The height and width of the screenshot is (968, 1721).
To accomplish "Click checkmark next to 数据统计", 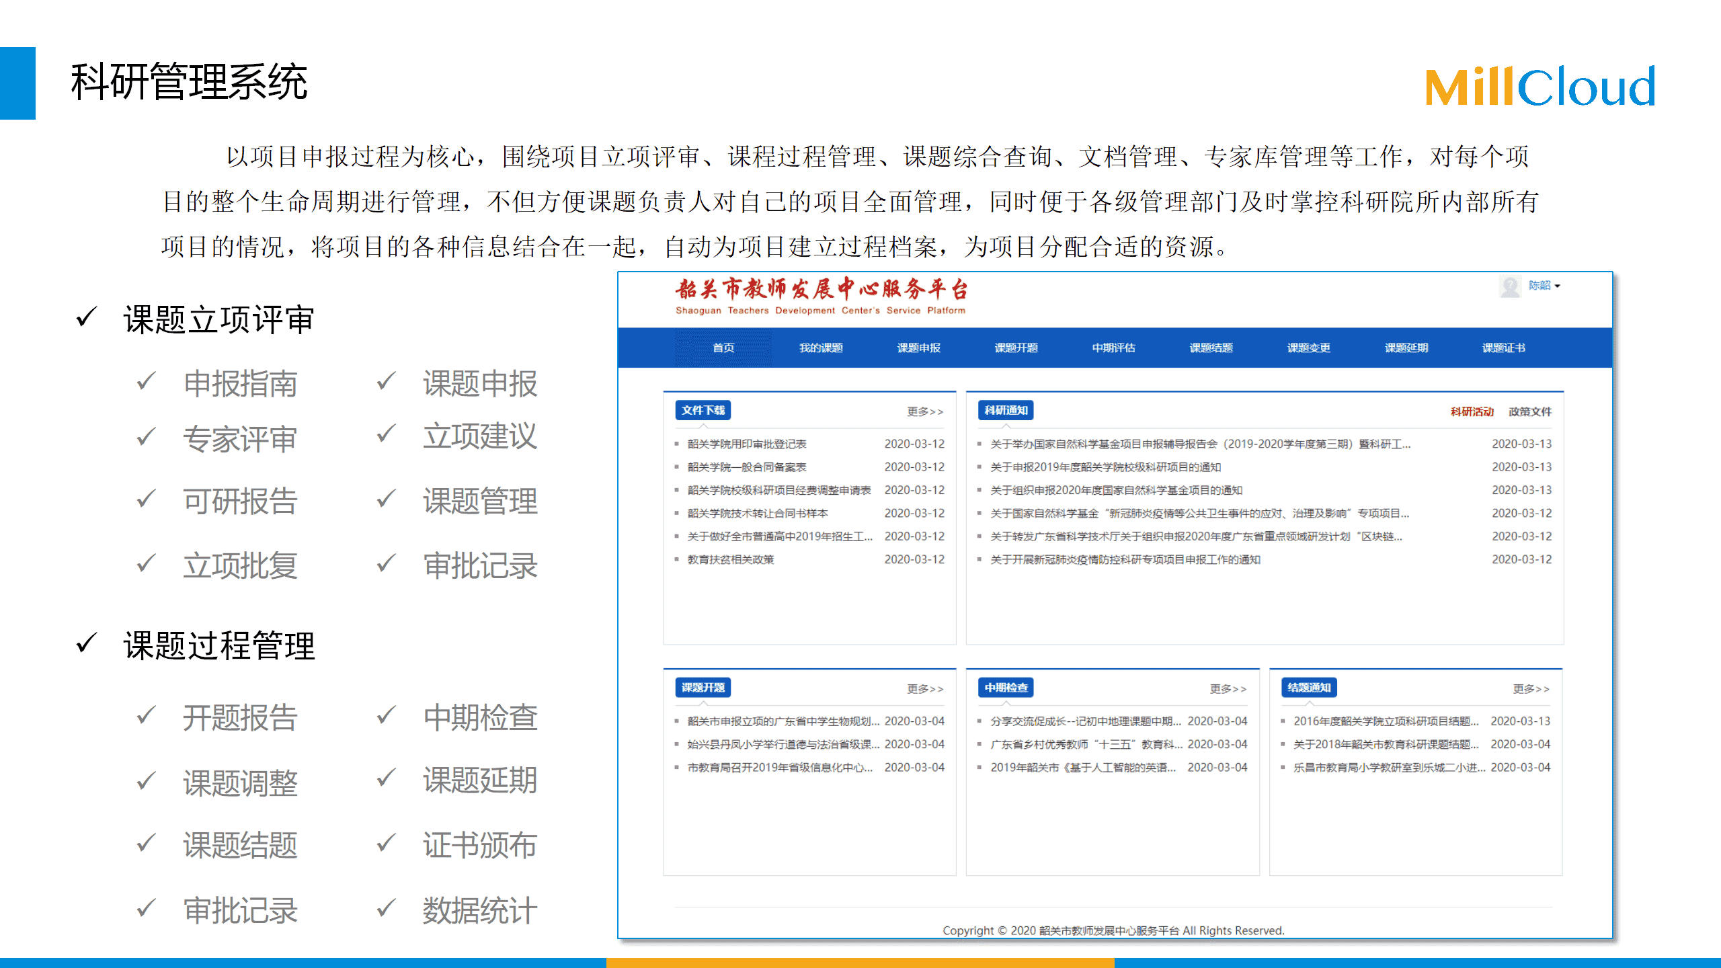I will click(x=386, y=909).
